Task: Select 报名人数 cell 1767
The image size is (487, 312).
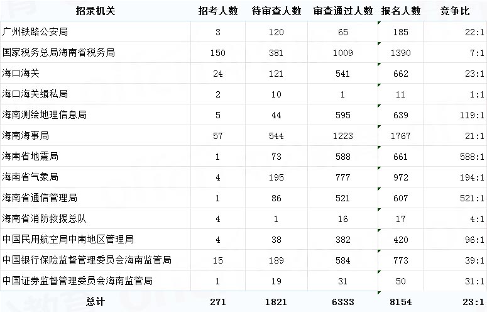Action: pos(401,136)
